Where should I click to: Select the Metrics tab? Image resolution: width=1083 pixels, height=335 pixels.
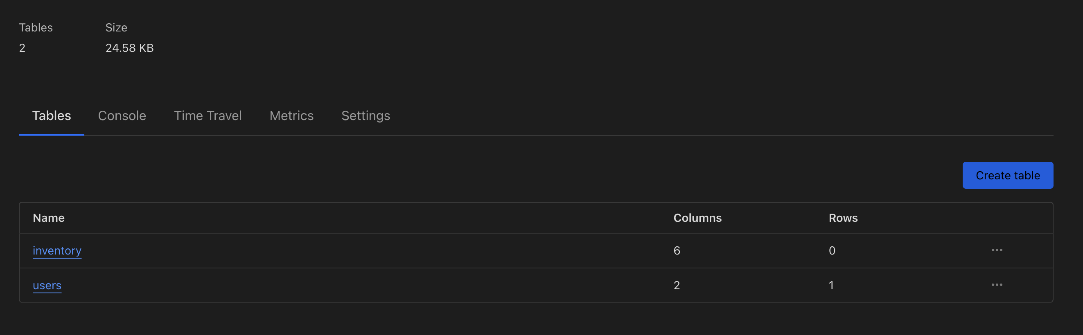tap(291, 116)
